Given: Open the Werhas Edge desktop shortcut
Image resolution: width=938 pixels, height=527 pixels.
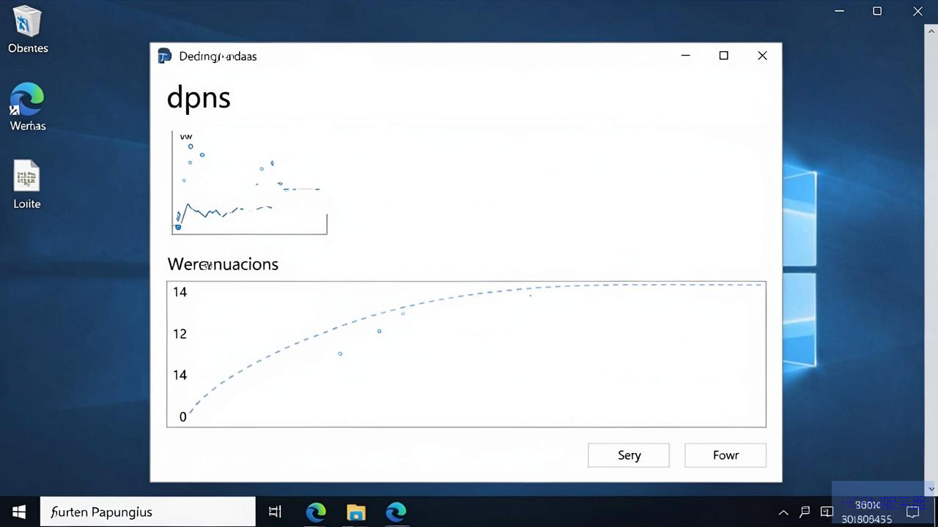Looking at the screenshot, I should click(28, 107).
